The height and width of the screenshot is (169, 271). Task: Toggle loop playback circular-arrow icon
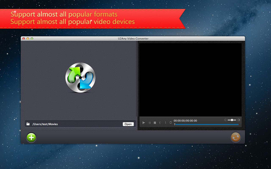pyautogui.click(x=171, y=123)
